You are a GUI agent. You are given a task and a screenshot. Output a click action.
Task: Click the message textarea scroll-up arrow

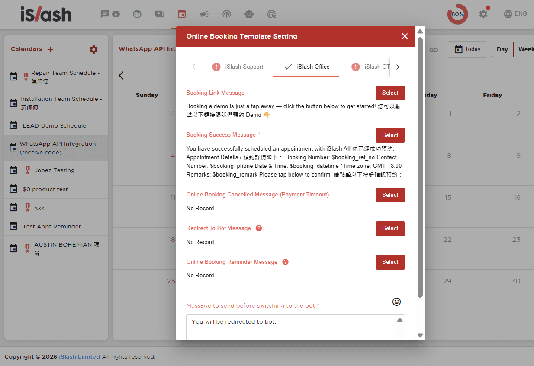(400, 320)
